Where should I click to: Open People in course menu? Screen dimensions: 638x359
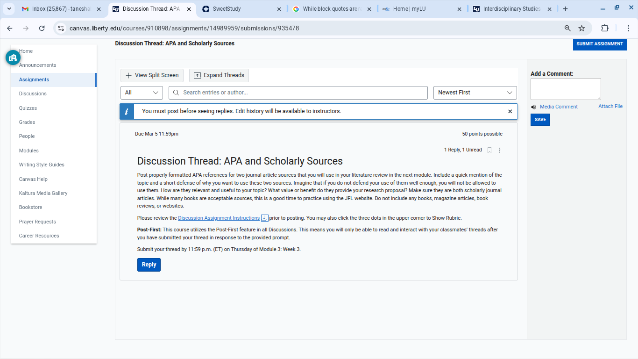click(27, 136)
